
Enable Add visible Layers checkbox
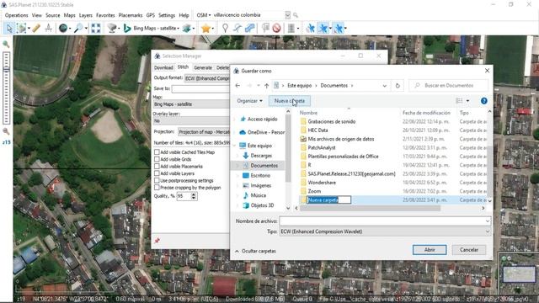point(157,173)
